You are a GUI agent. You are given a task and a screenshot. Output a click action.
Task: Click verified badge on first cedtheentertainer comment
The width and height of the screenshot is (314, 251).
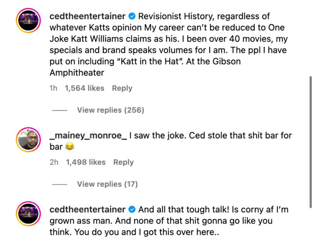click(132, 16)
